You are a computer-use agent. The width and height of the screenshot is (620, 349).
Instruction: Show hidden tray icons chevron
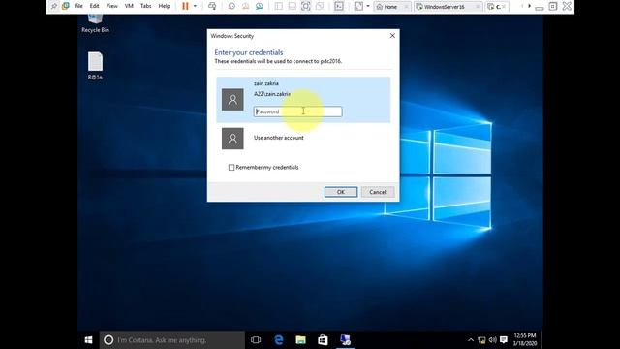(x=471, y=340)
